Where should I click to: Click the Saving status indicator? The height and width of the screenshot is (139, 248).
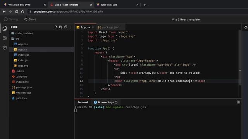(11, 19)
